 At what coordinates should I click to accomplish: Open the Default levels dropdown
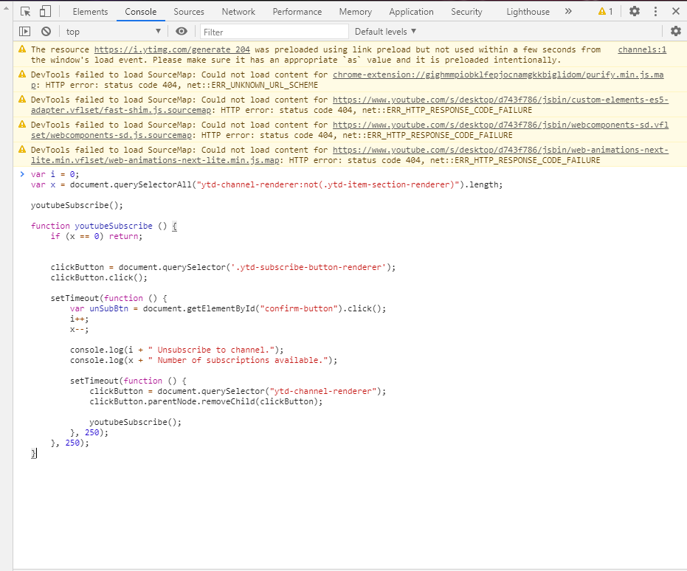(x=385, y=31)
